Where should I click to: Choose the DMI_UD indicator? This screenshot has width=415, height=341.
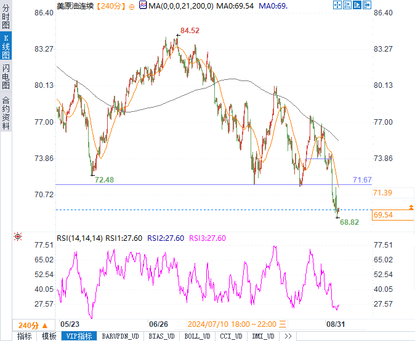(264, 336)
